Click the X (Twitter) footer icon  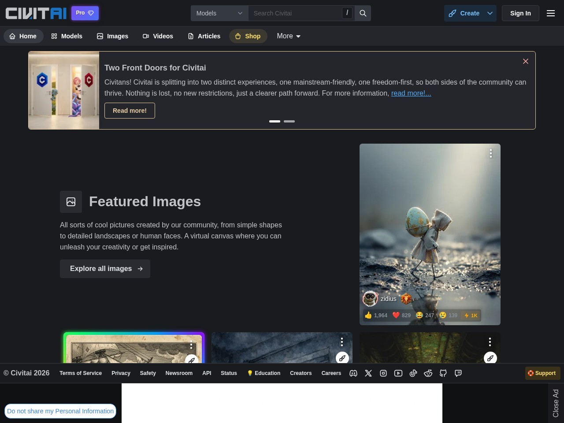368,373
